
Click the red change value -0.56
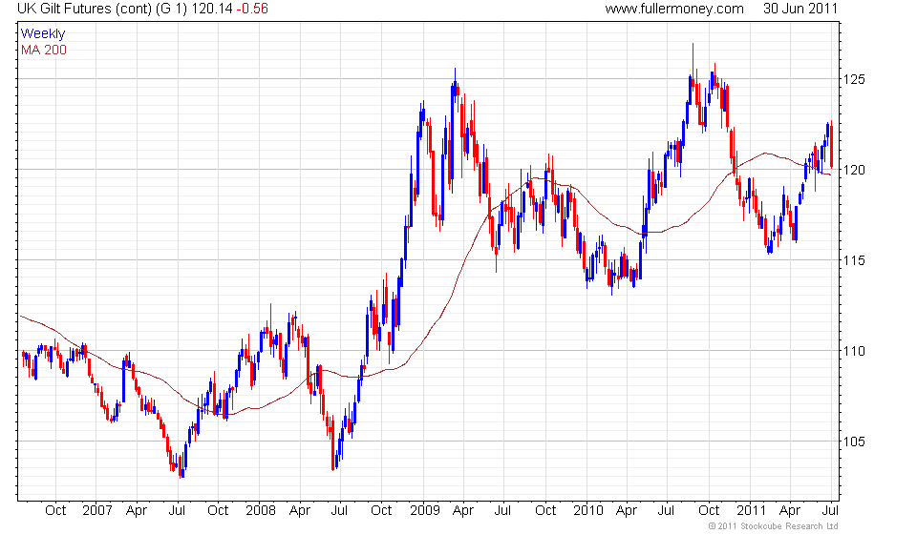click(x=252, y=9)
